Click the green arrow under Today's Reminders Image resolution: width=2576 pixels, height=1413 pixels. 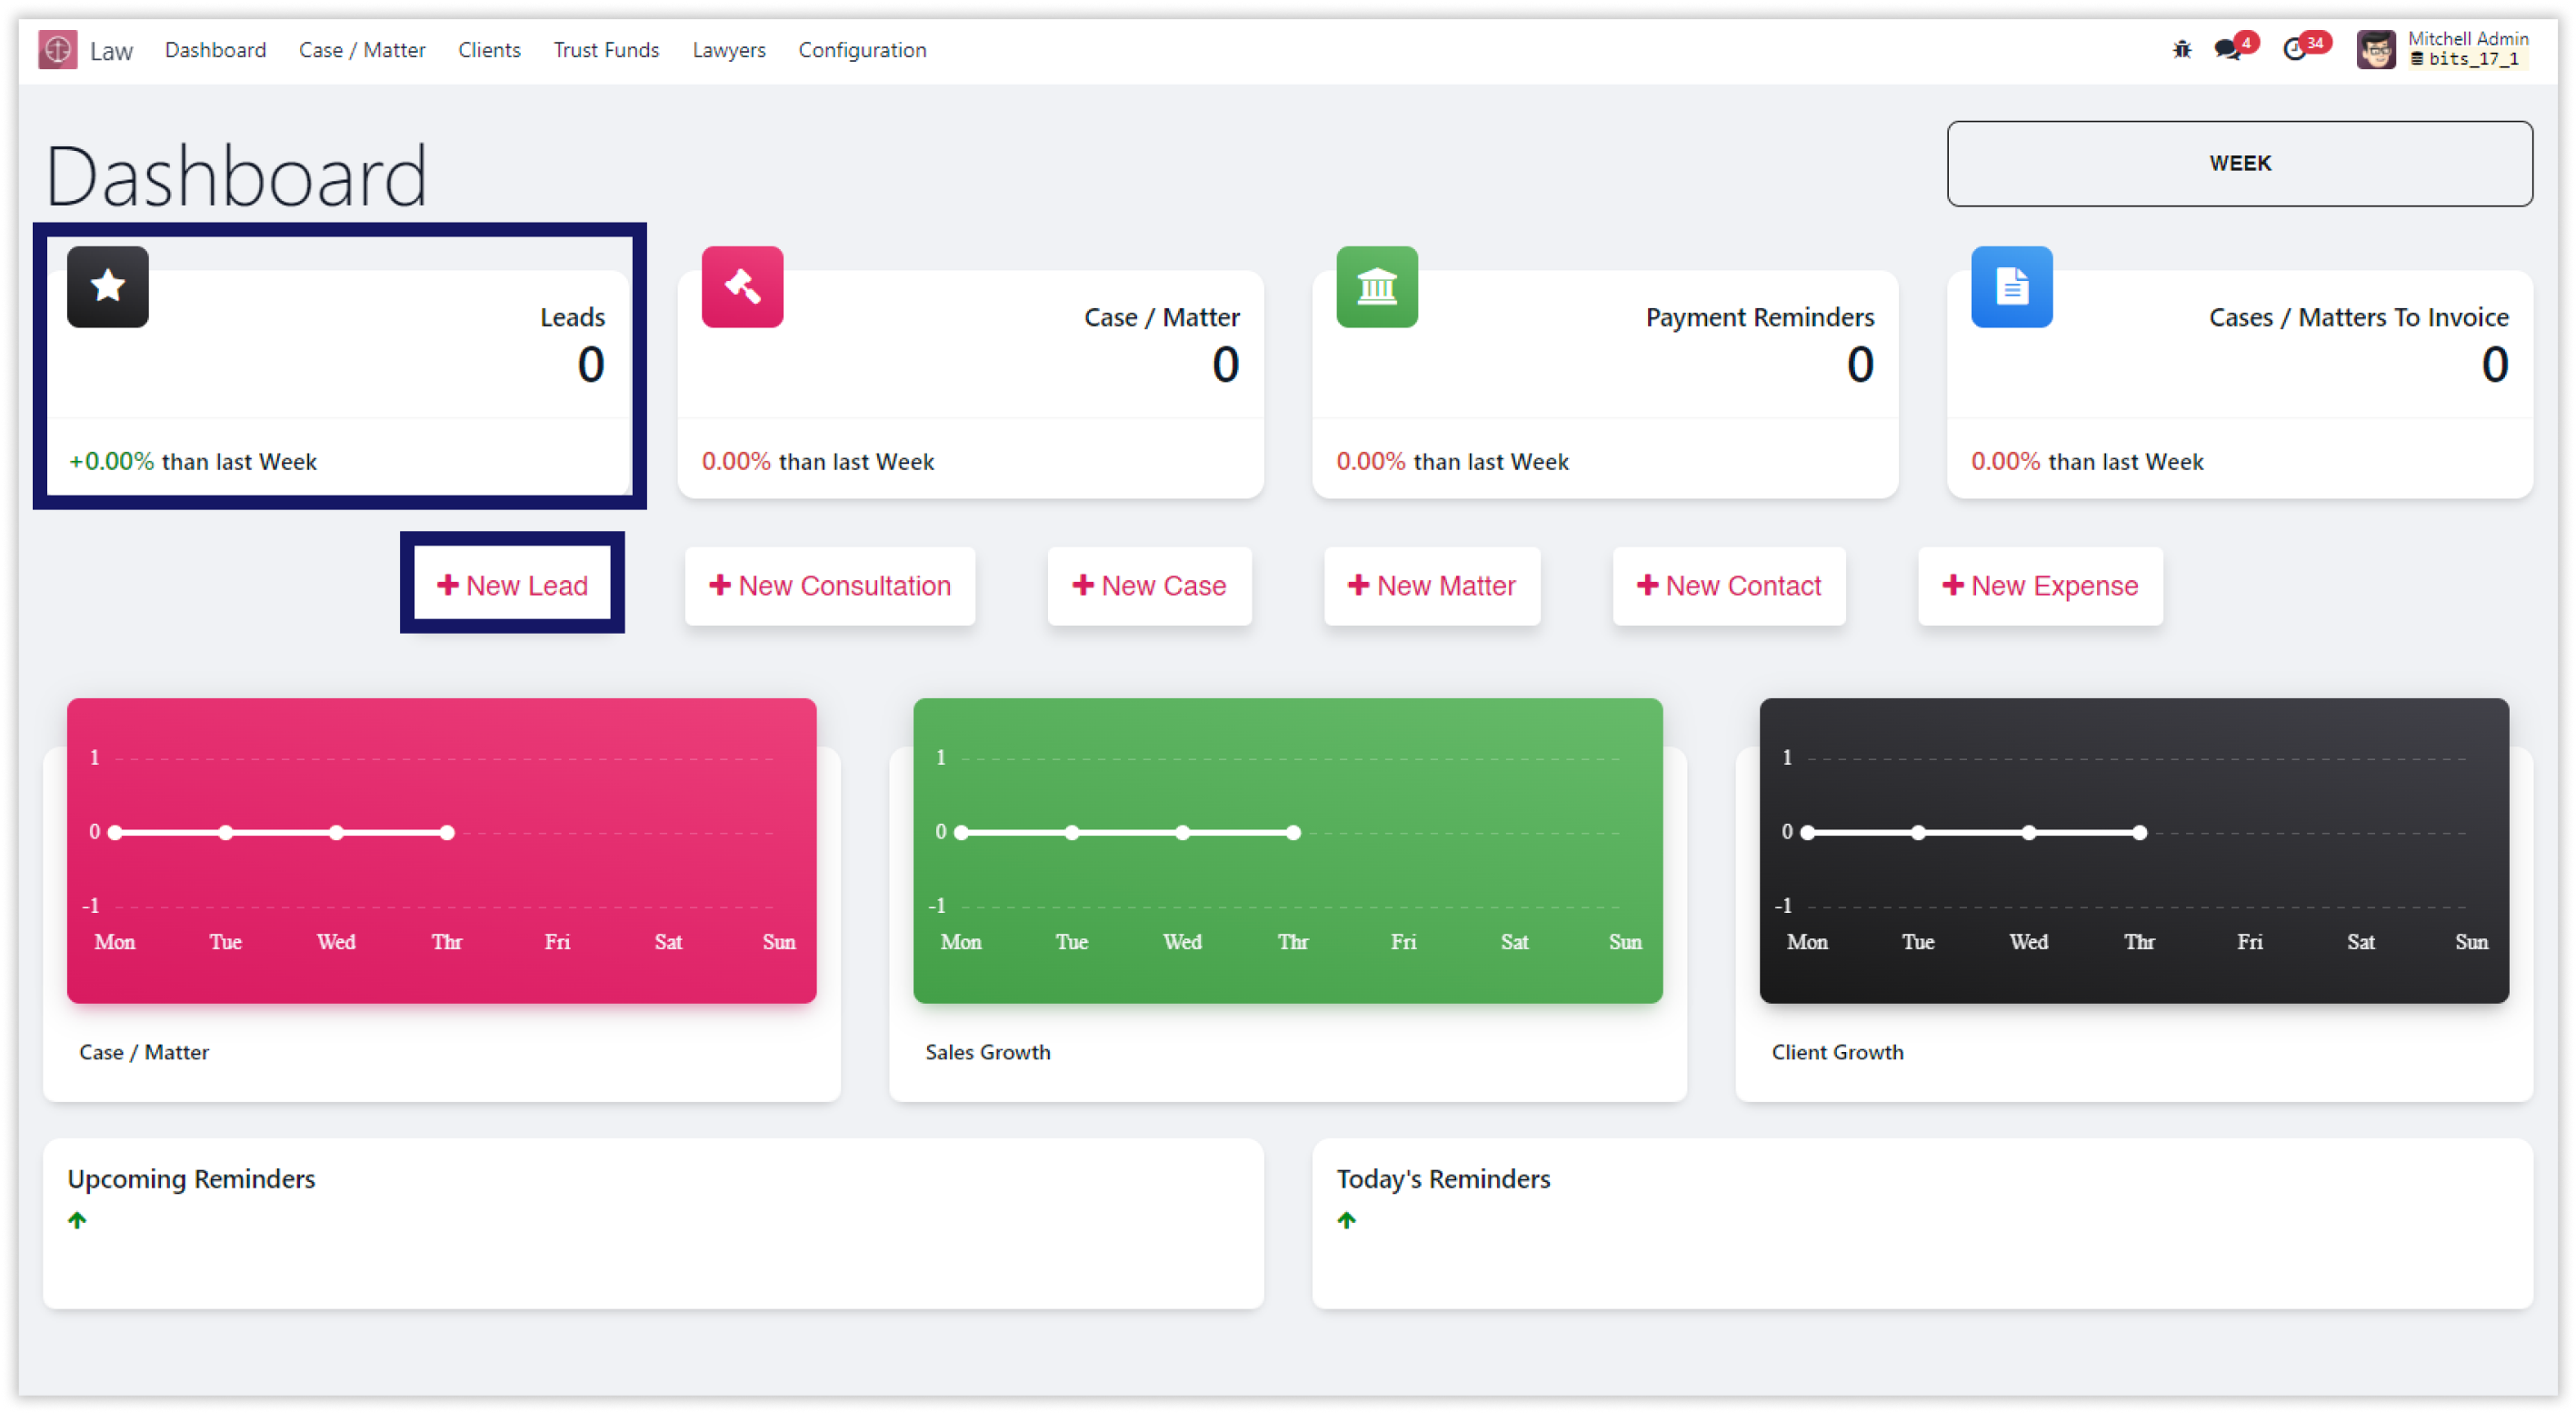pyautogui.click(x=1347, y=1220)
